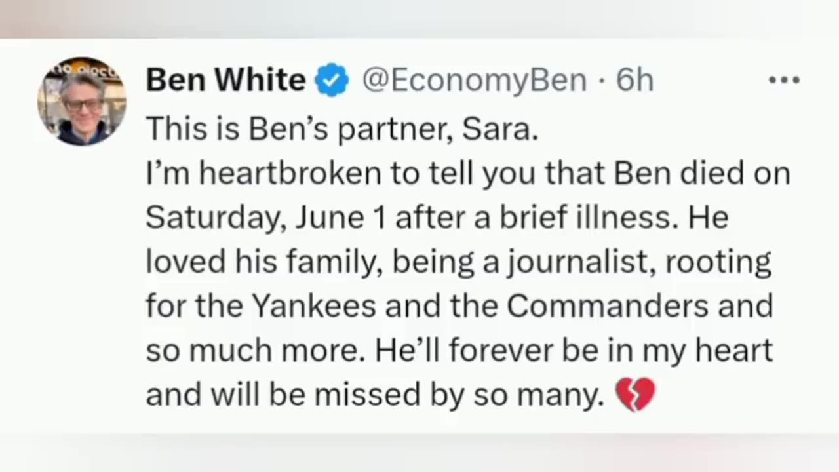
Task: Open the three-dot more options menu
Action: pyautogui.click(x=784, y=81)
